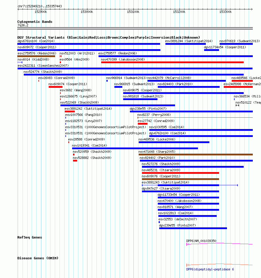Click the dgv239e55 (Pinto2007) blue bar
The width and height of the screenshot is (261, 278).
(193, 228)
